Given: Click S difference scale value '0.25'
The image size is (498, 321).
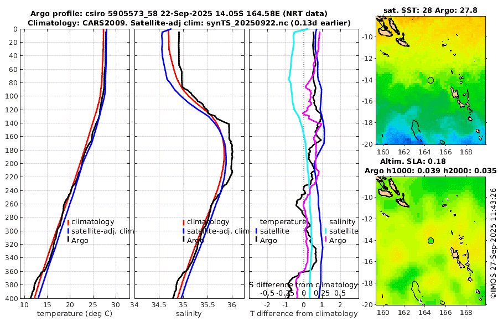Looking at the screenshot, I should click(x=321, y=293).
